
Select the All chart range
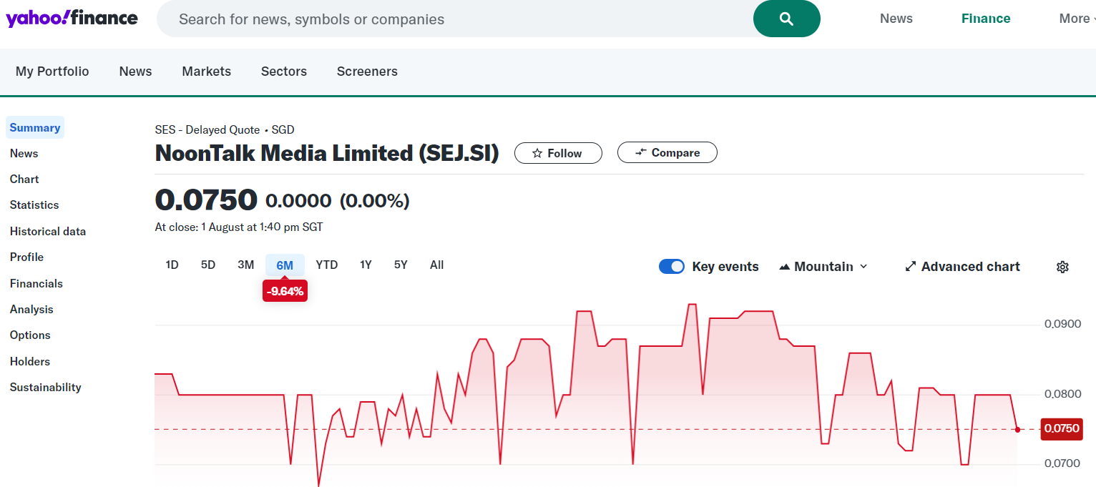pos(437,265)
